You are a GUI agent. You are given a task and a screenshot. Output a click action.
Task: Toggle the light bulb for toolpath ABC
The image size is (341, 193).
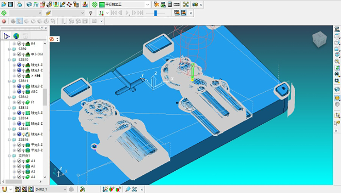click(x=23, y=91)
